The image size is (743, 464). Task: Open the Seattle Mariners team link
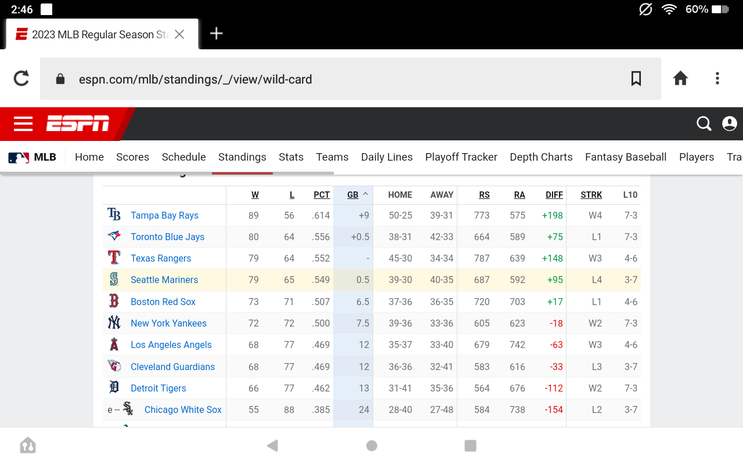tap(164, 280)
